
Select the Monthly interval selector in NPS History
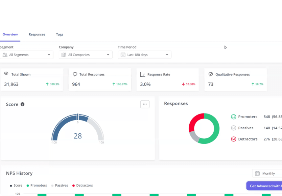click(267, 173)
